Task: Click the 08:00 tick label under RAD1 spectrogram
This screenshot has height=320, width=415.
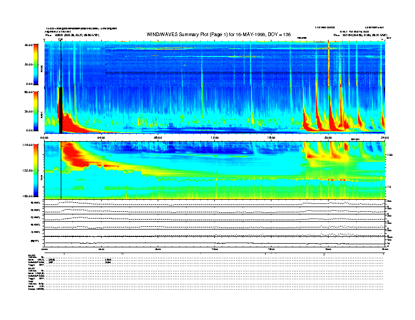Action: click(158, 138)
